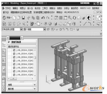Viewport: 107px width, 94px height.
Task: Open the HB_MOULD(V5.5) menu
Action: point(72,12)
